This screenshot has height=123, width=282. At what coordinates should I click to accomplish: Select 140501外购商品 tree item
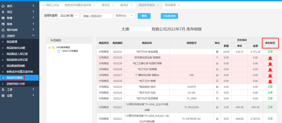click(70, 51)
